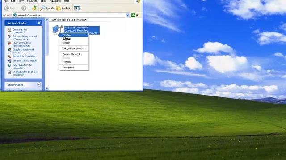Open the File menu
This screenshot has height=160, width=286.
pyautogui.click(x=6, y=1)
